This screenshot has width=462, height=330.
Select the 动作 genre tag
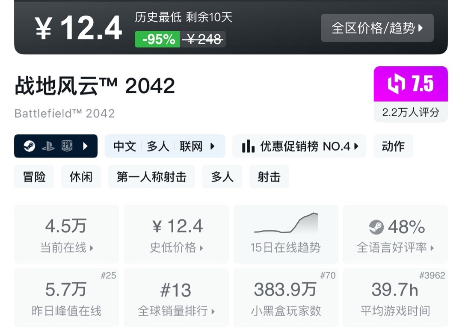[394, 146]
